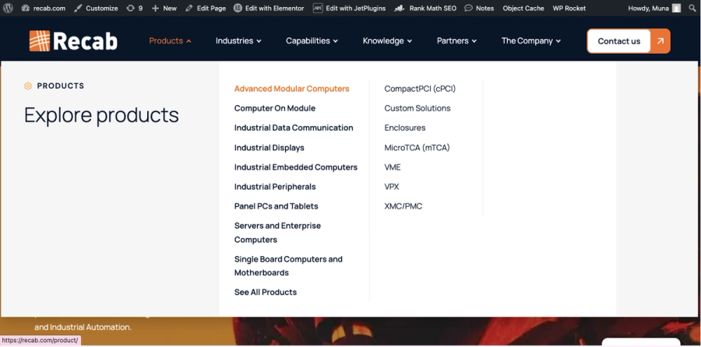This screenshot has width=701, height=347.
Task: Open the 9 pending updates icon
Action: click(130, 8)
